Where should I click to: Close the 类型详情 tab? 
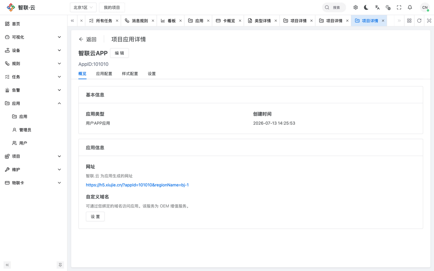(x=276, y=21)
